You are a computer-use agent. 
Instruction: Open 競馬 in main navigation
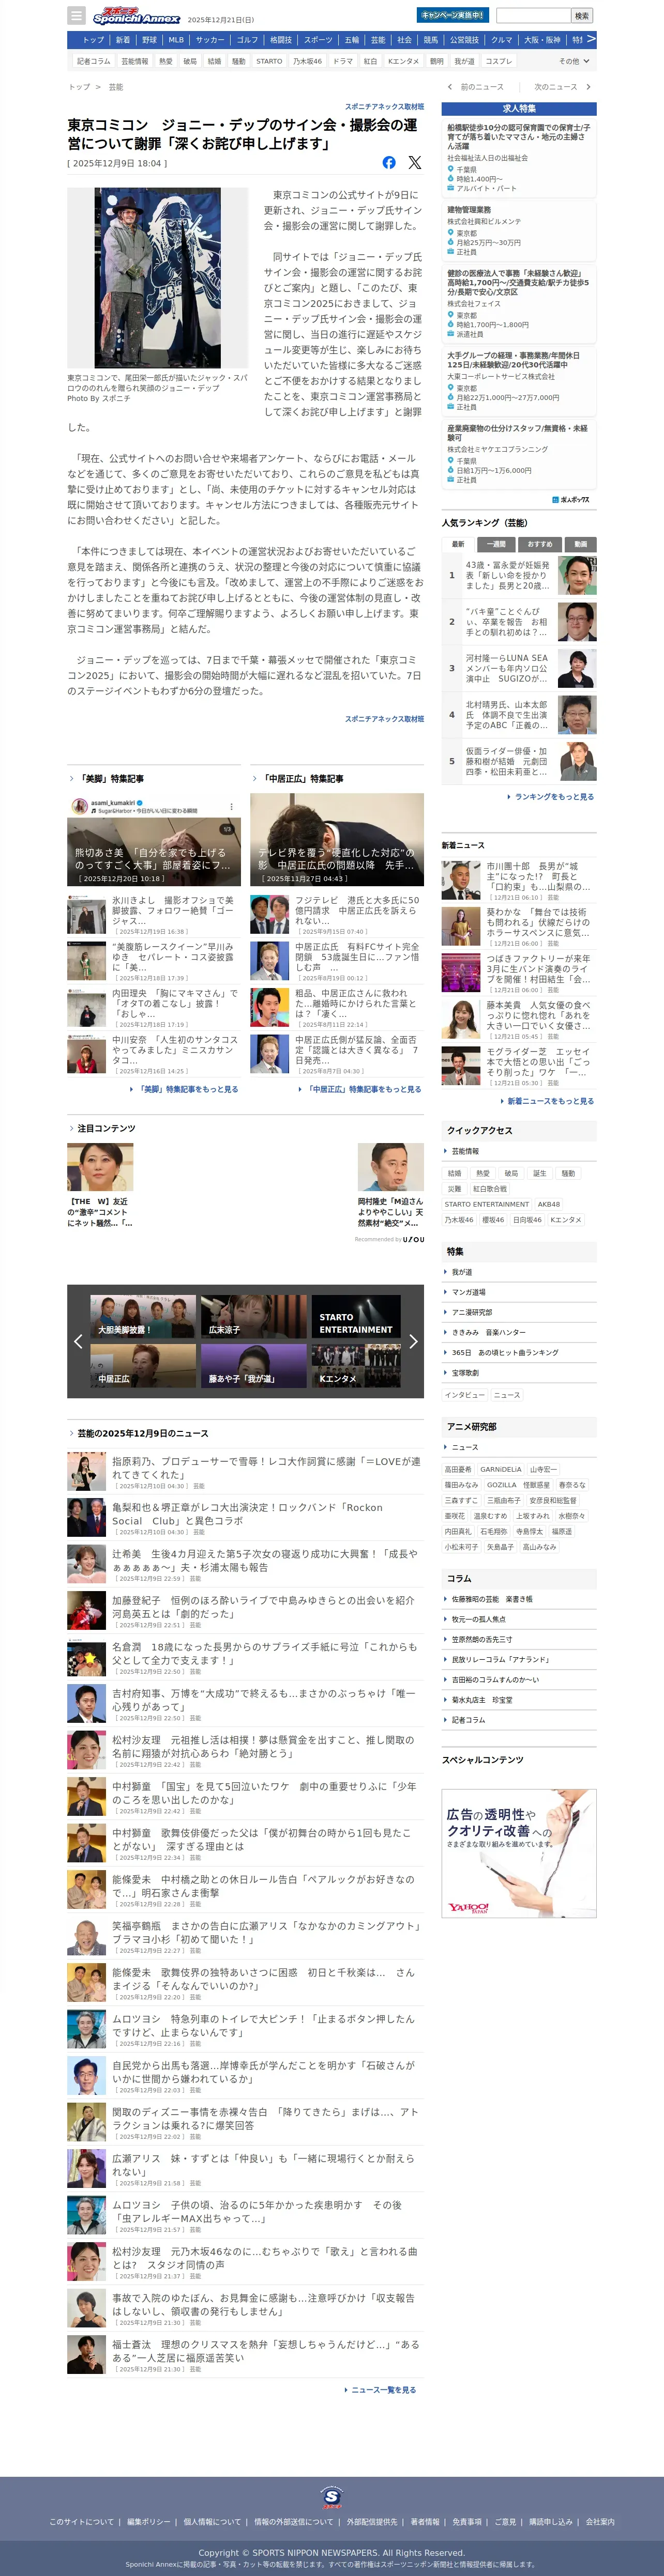(431, 40)
